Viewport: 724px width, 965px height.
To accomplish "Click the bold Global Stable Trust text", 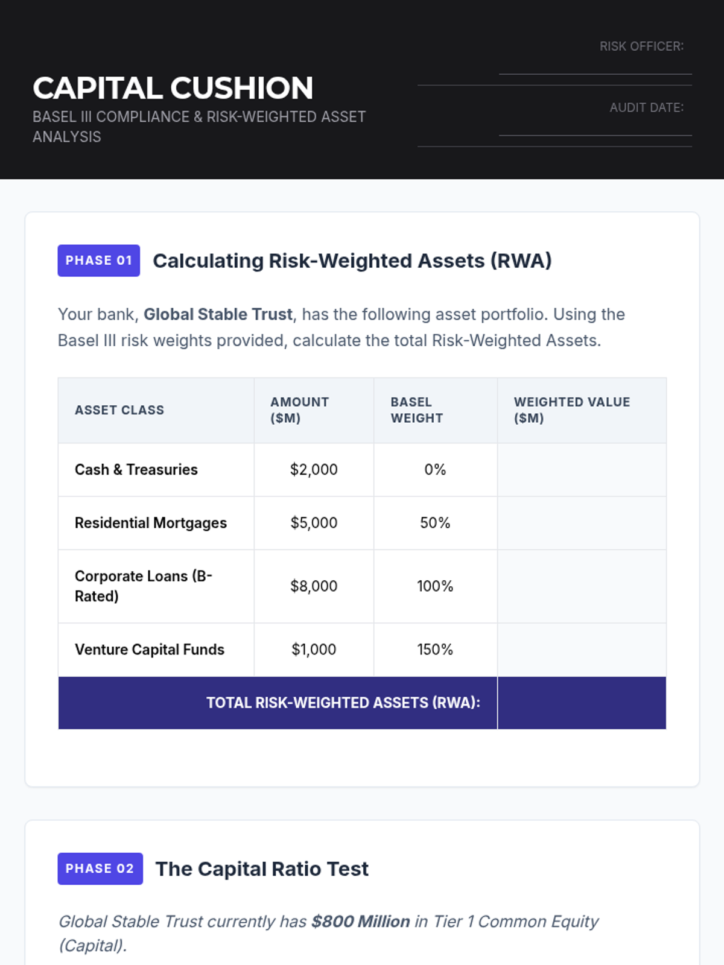I will pyautogui.click(x=218, y=314).
